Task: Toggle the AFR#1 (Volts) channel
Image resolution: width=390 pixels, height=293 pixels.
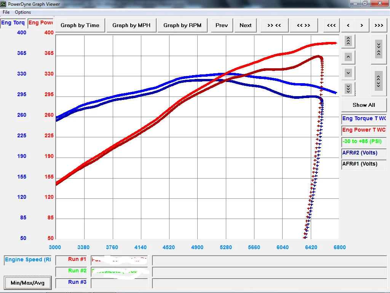Action: 364,164
